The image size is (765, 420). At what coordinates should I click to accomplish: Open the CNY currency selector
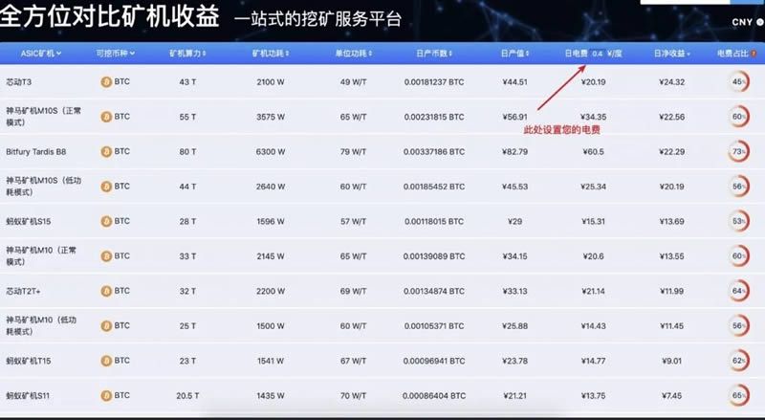[x=744, y=21]
